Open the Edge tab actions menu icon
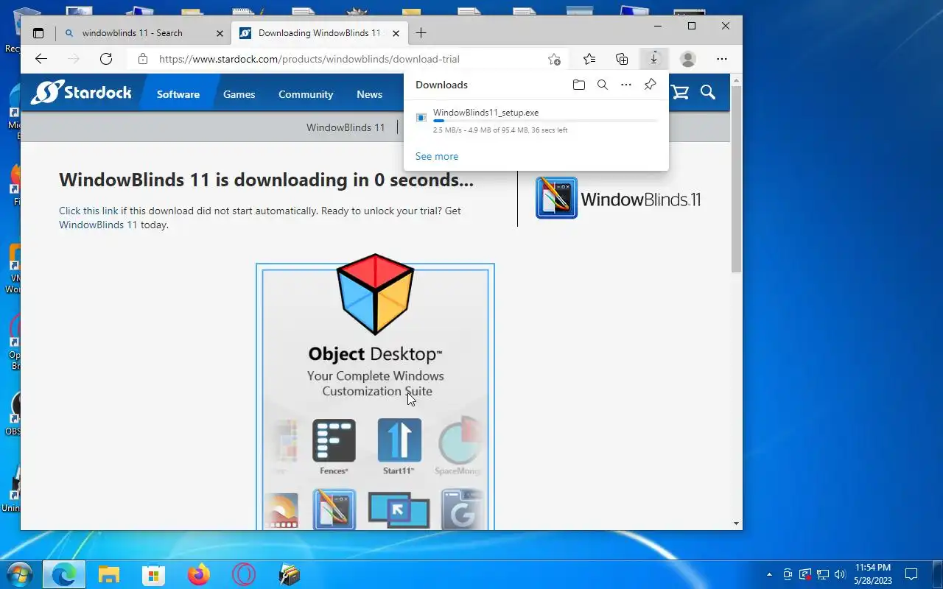The image size is (943, 589). pyautogui.click(x=38, y=33)
